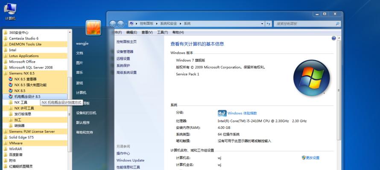The image size is (380, 170).
Task: Open the Windows 体验指数 link
Action: click(x=242, y=113)
